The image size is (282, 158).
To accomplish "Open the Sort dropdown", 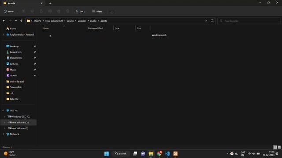I will pos(81,11).
